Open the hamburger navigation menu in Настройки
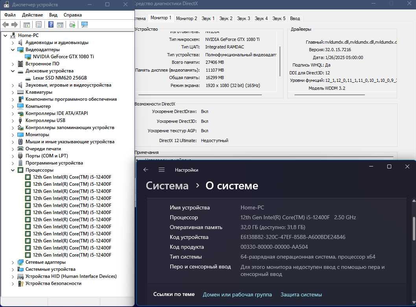Image resolution: width=416 pixels, height=307 pixels. 162,170
